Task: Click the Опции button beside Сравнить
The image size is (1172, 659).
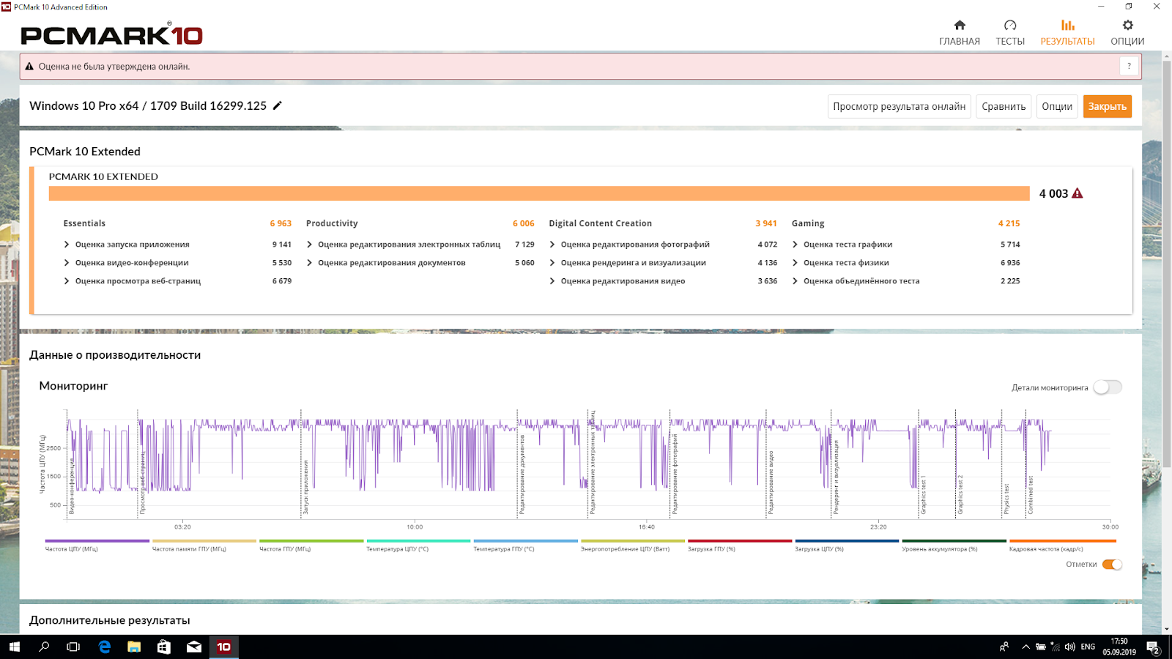Action: (x=1057, y=106)
